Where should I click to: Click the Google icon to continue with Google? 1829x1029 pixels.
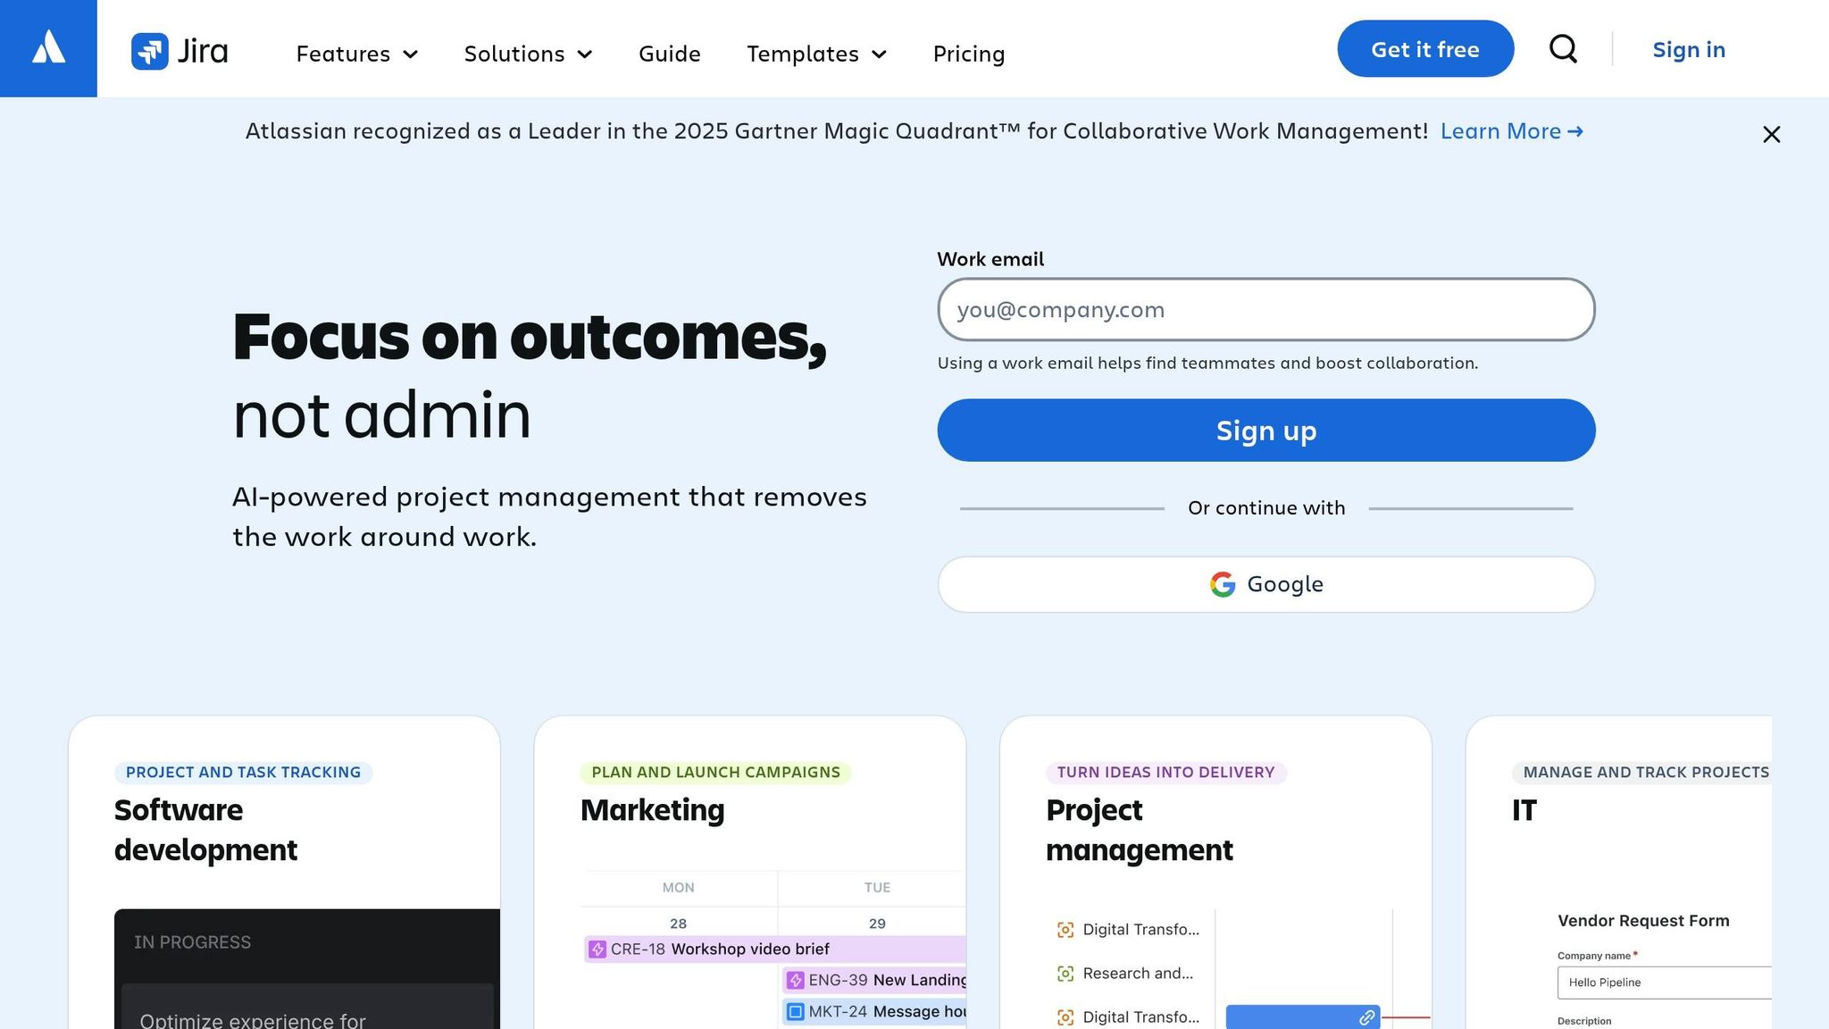[1223, 584]
